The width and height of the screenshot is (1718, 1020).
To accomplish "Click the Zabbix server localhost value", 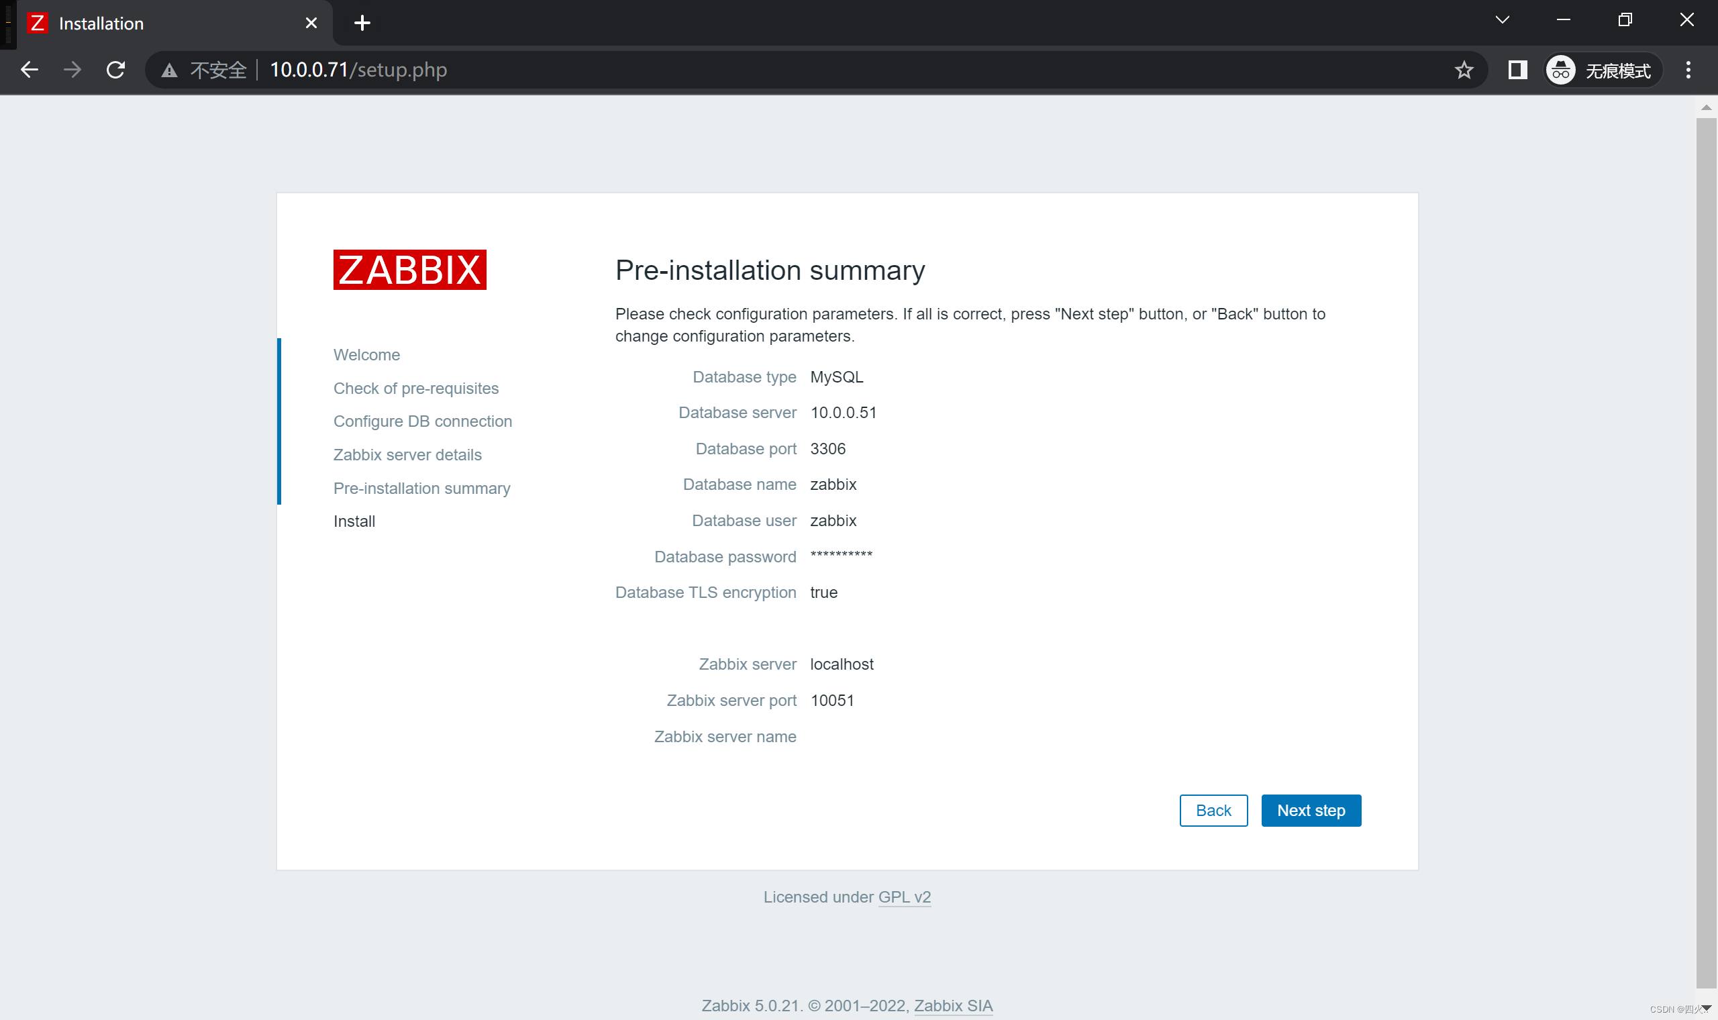I will (842, 664).
